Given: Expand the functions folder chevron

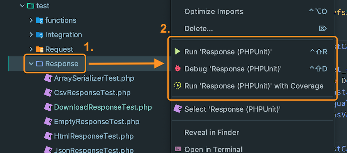Looking at the screenshot, I should (31, 20).
